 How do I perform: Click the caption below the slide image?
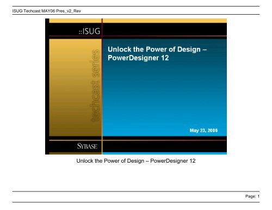[x=136, y=160]
